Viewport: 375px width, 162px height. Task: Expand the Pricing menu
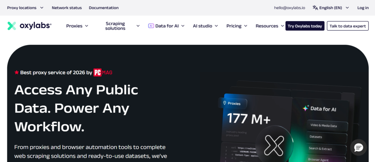[x=237, y=26]
